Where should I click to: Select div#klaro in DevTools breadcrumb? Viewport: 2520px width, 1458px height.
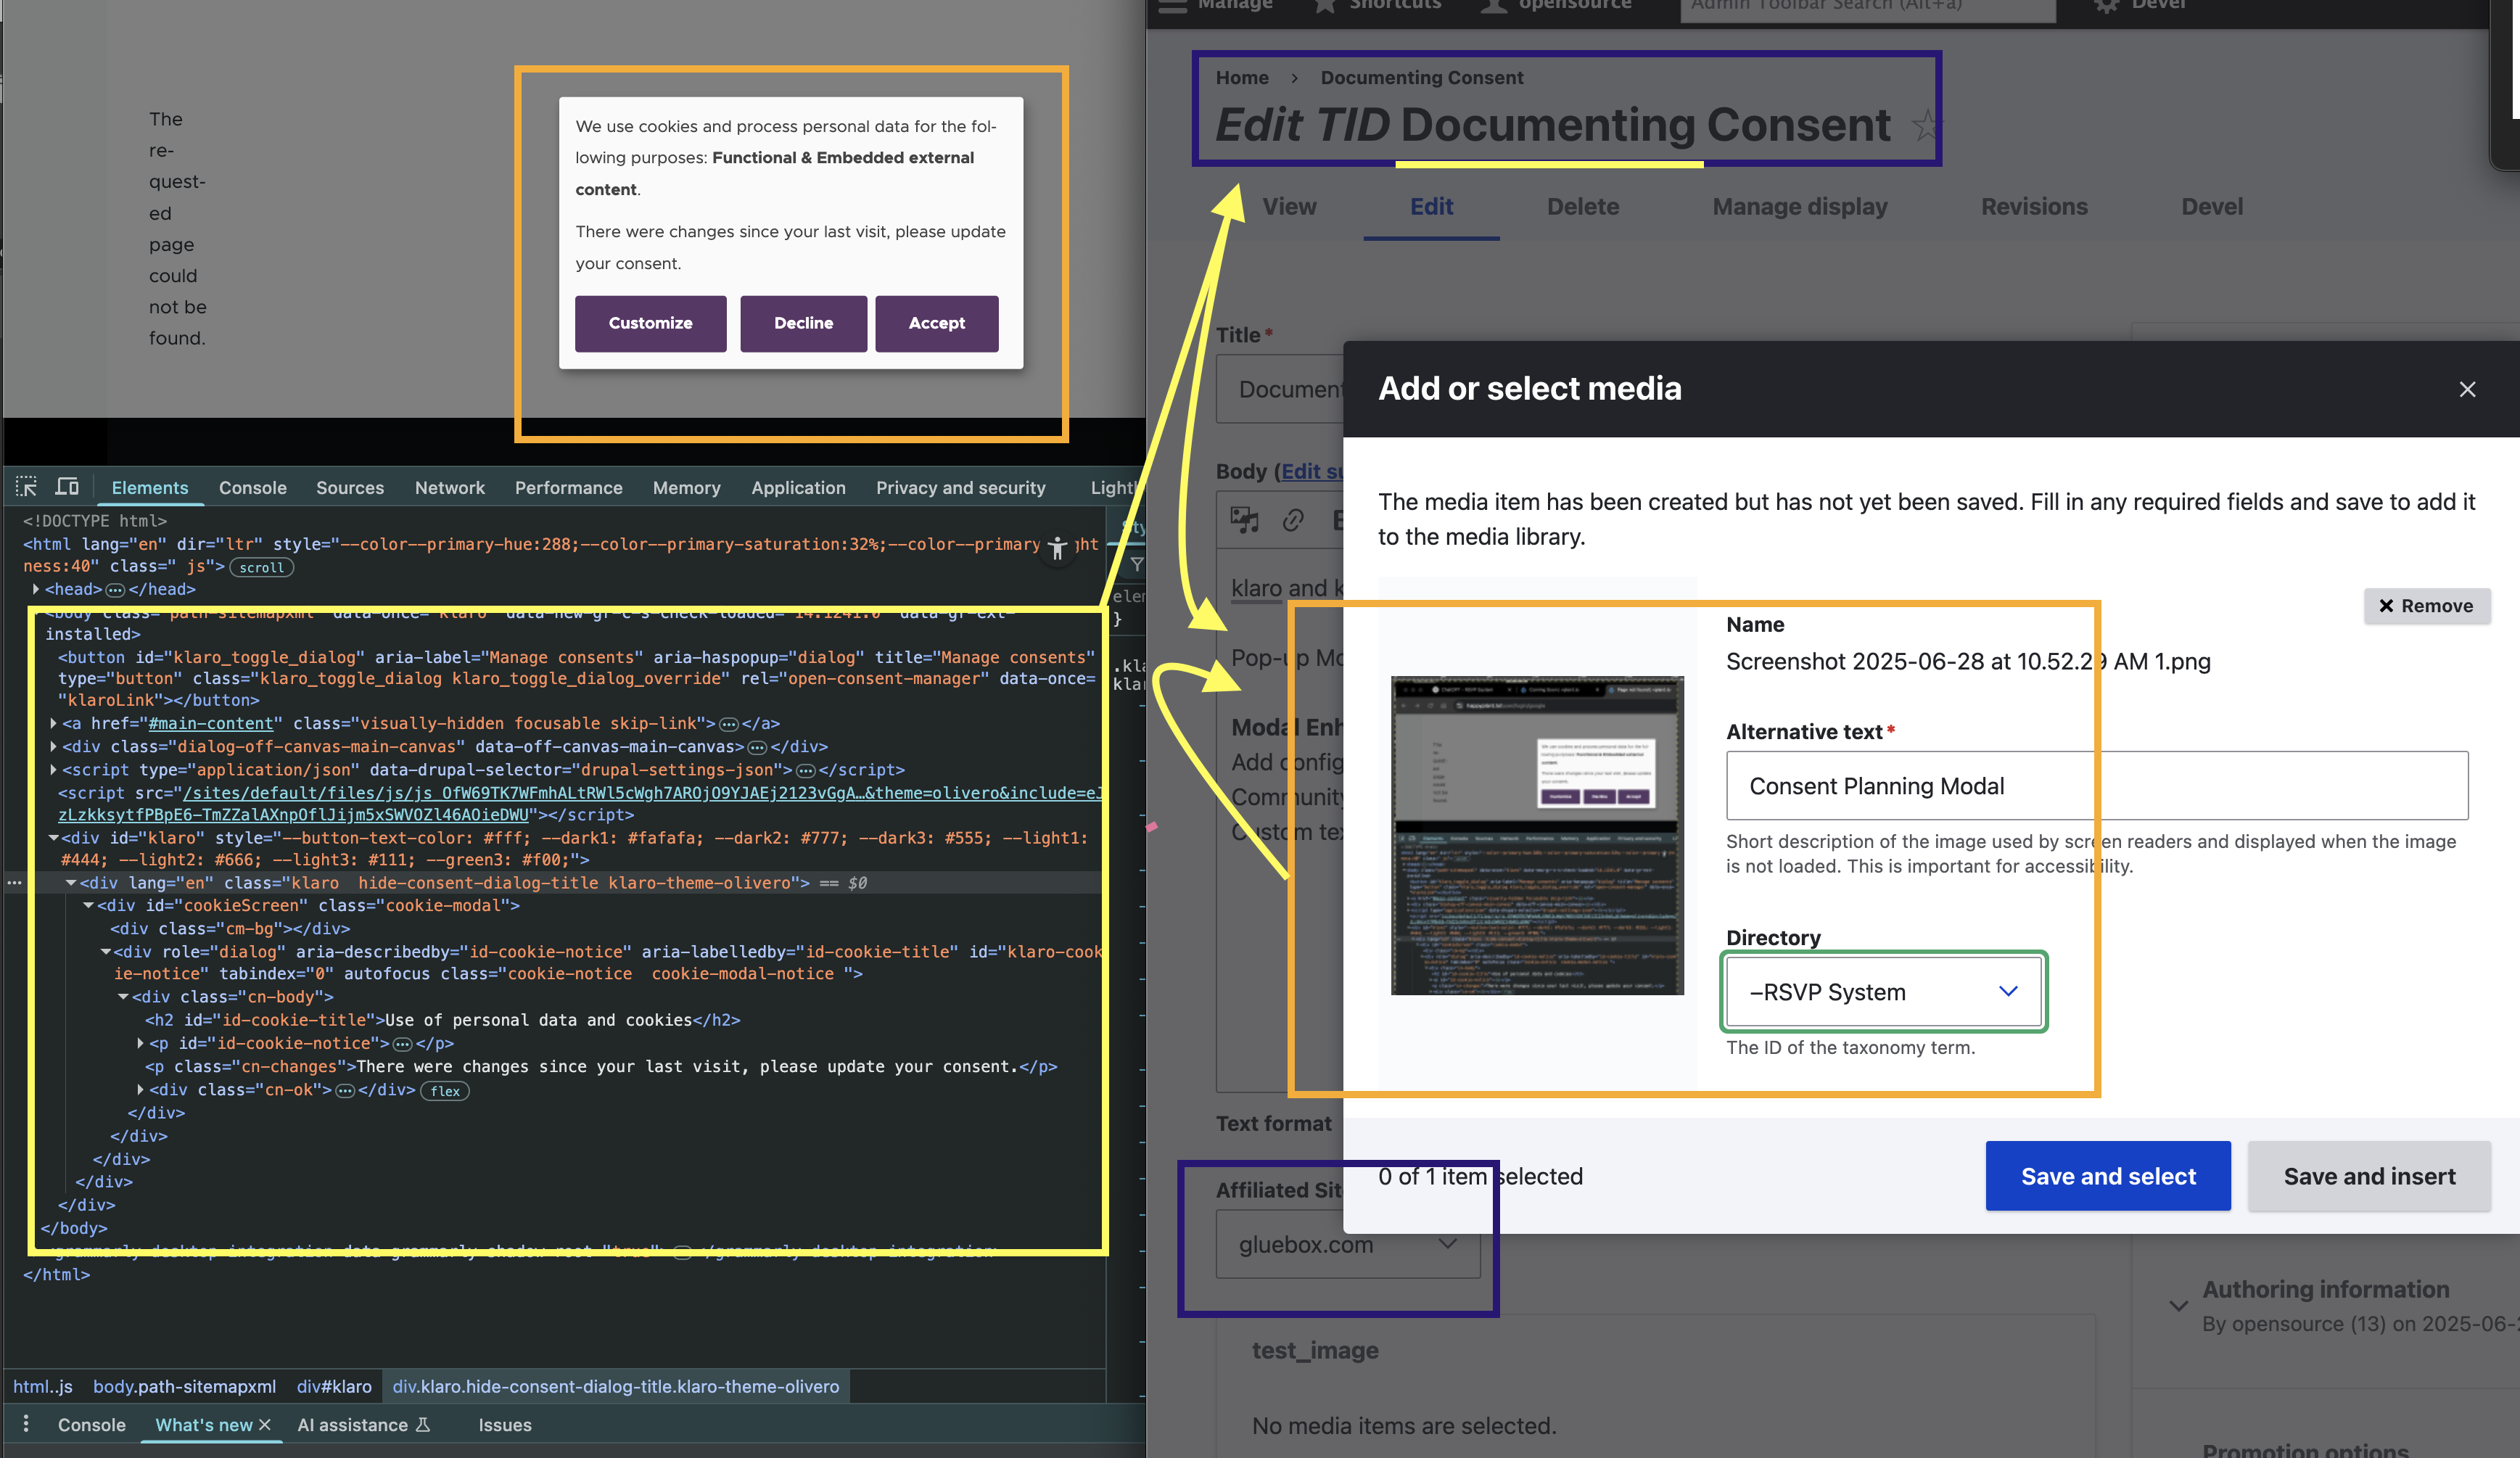point(334,1387)
